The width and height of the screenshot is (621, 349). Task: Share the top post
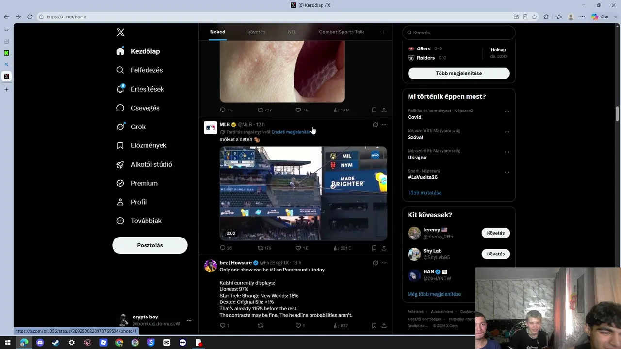(384, 110)
